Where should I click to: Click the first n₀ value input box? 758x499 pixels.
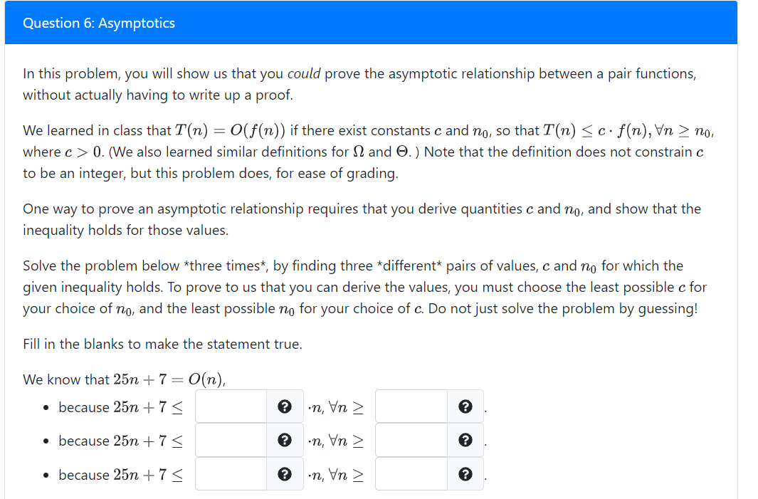click(411, 406)
